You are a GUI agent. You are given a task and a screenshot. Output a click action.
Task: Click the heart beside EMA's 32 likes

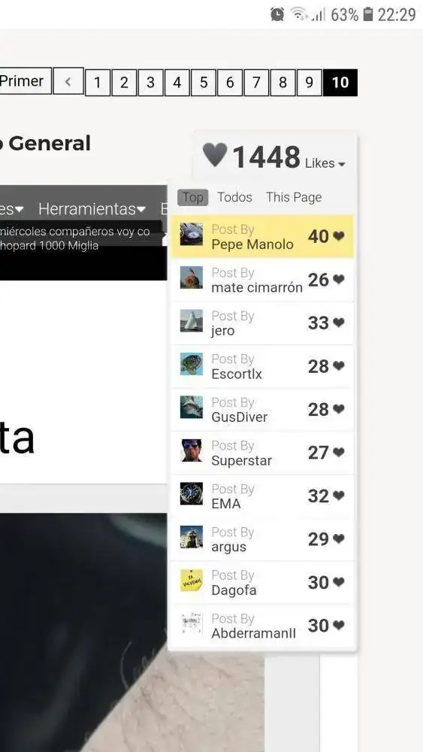339,496
